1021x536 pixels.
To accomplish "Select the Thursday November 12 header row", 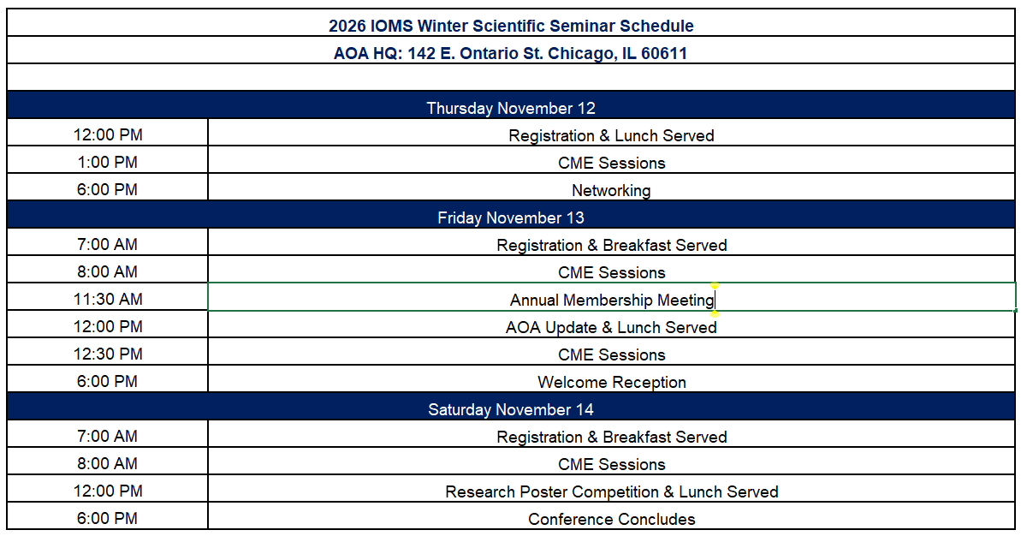I will tap(510, 104).
